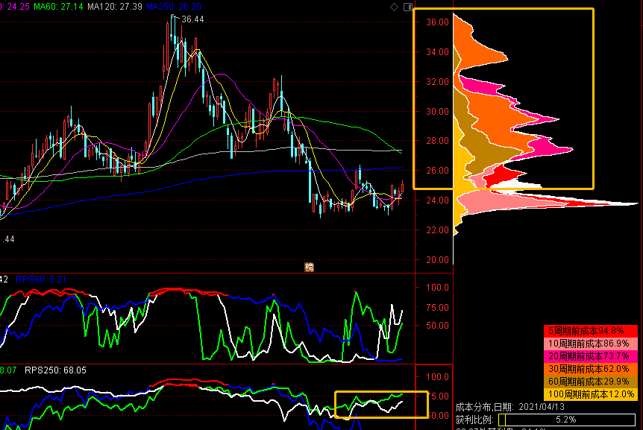The image size is (643, 430).
Task: Select the MA120 indicator label
Action: click(x=115, y=7)
